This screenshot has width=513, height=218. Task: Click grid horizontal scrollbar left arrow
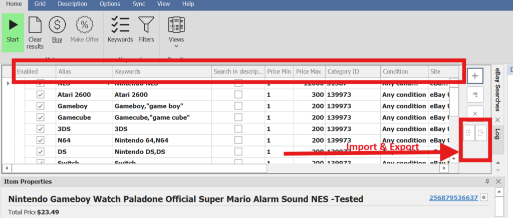(x=7, y=168)
